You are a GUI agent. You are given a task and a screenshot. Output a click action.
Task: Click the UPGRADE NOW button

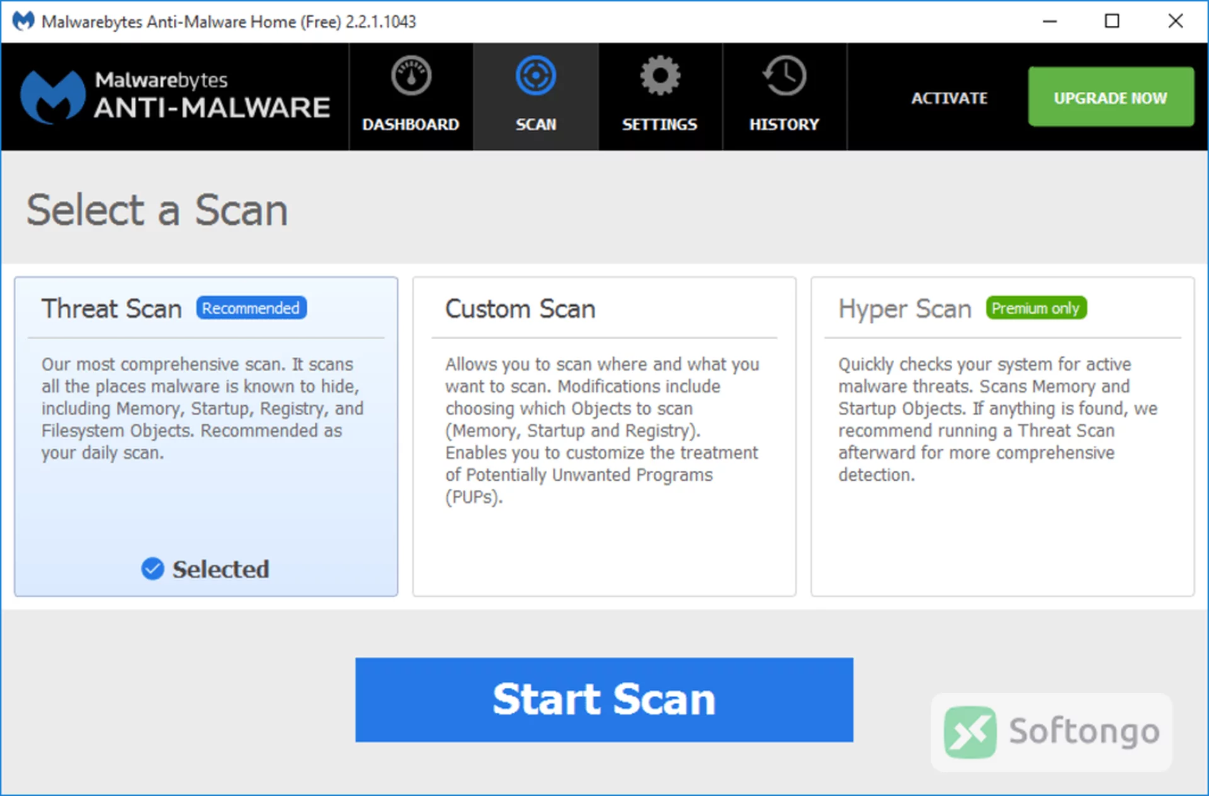pos(1111,97)
